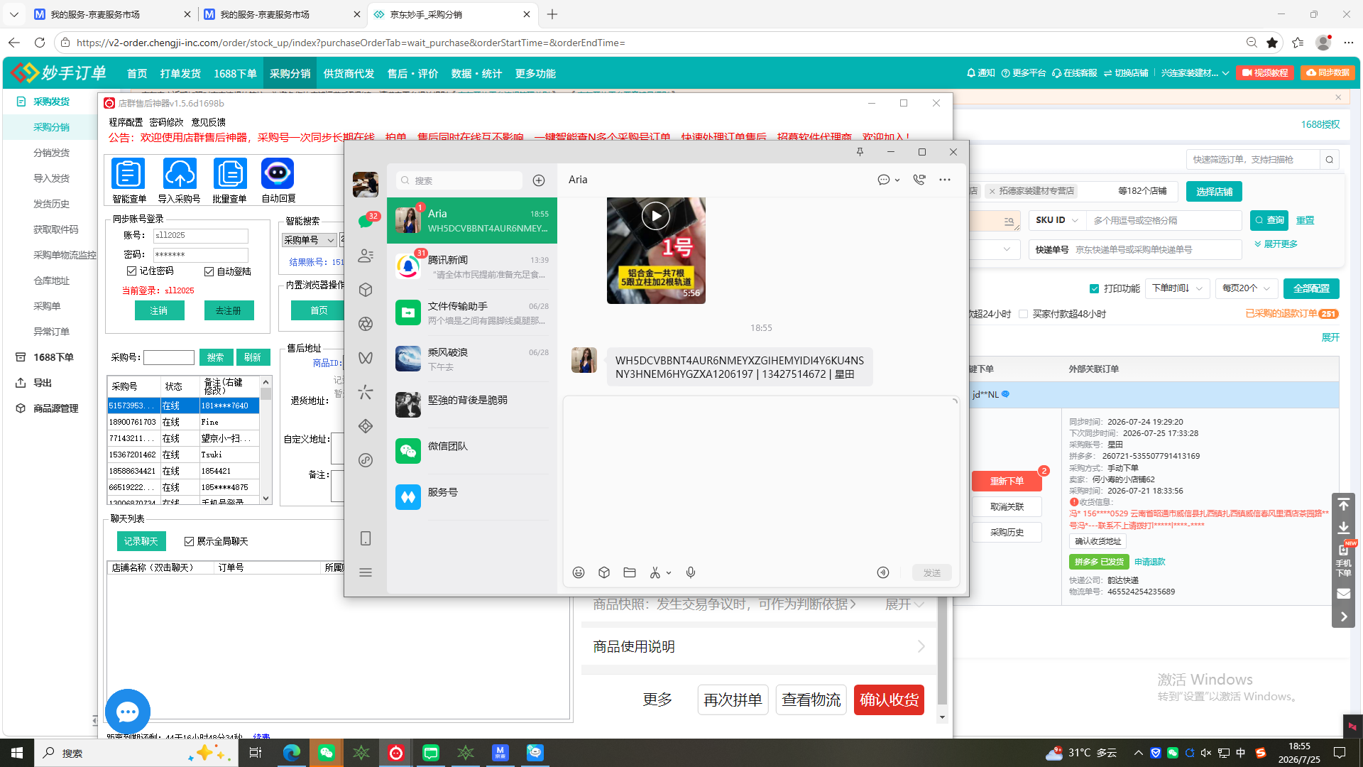The width and height of the screenshot is (1363, 767).
Task: Open the emoji picker in WeChat input
Action: 579,572
